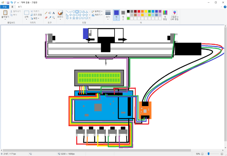The height and width of the screenshot is (156, 227).
Task: Click the 붙여넣기 (Paste) clipboard icon
Action: (5, 13)
